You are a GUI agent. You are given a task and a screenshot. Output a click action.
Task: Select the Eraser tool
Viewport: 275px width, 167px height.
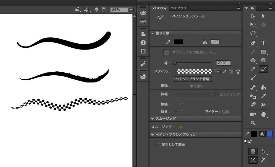click(253, 105)
